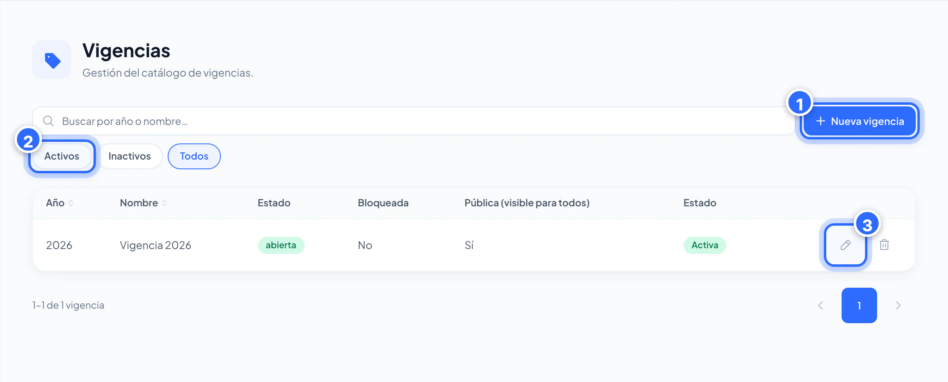The width and height of the screenshot is (948, 382).
Task: Click the '2026' year cell
Action: 59,245
